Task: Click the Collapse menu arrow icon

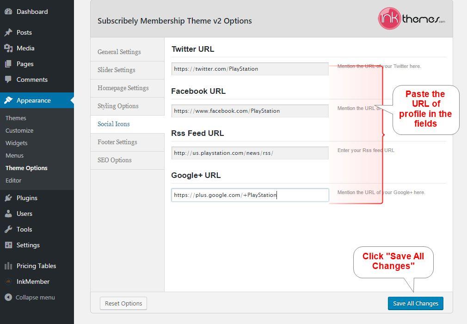Action: click(8, 297)
